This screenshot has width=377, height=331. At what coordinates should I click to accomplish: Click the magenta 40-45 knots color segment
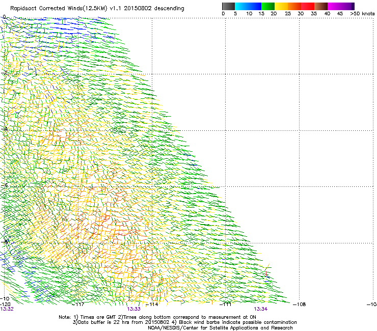(x=334, y=6)
